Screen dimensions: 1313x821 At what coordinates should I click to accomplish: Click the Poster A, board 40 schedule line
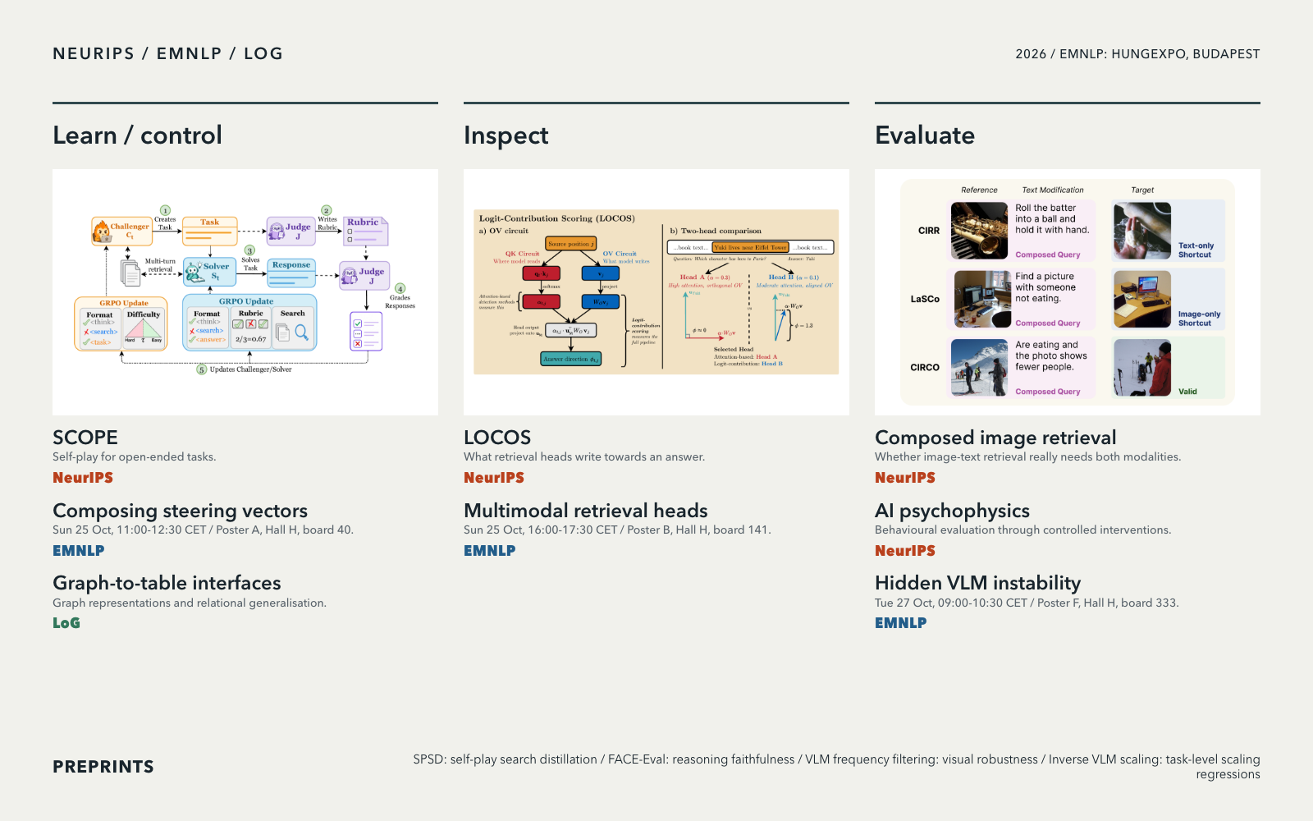pos(203,530)
